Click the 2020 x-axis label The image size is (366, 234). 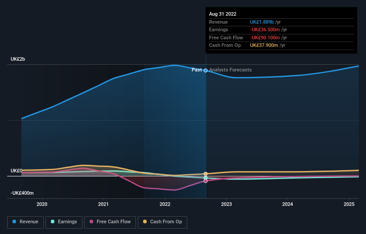(42, 204)
